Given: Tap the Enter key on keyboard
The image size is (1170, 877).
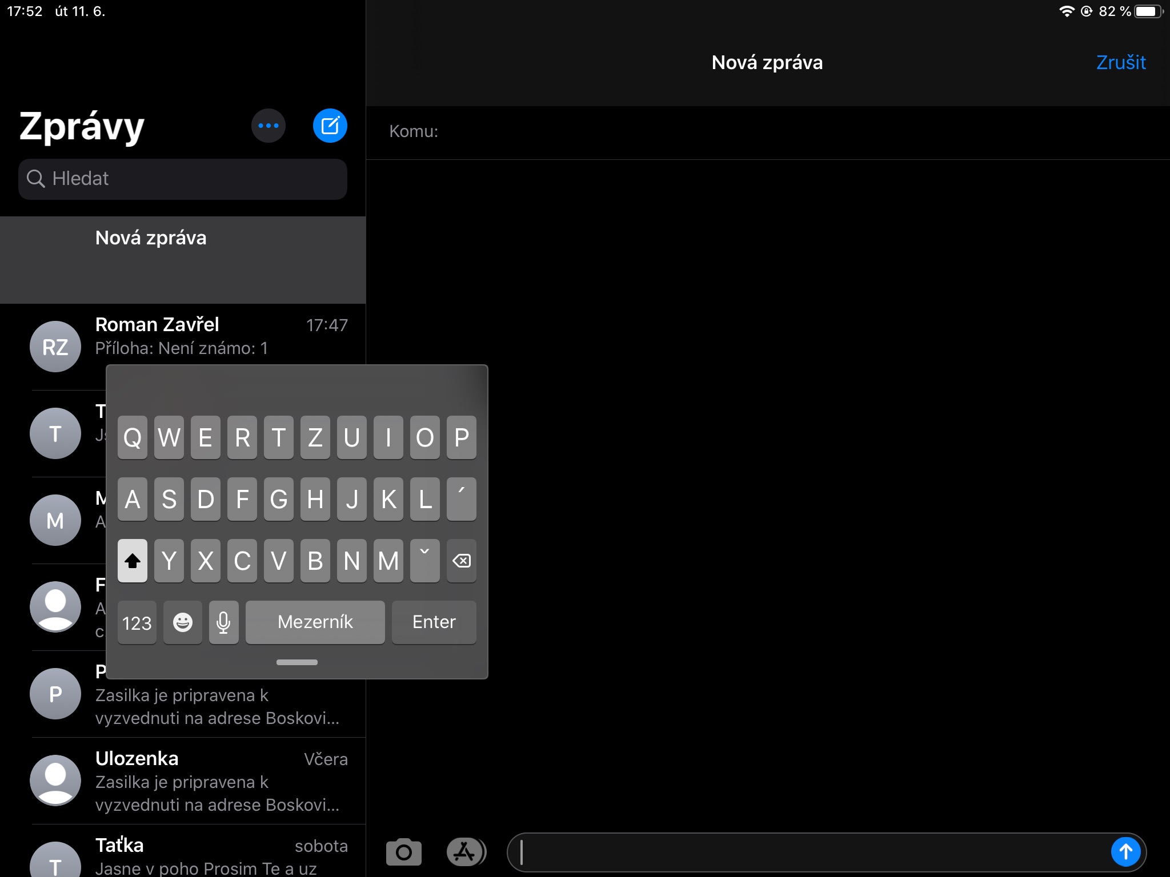Looking at the screenshot, I should click(434, 622).
